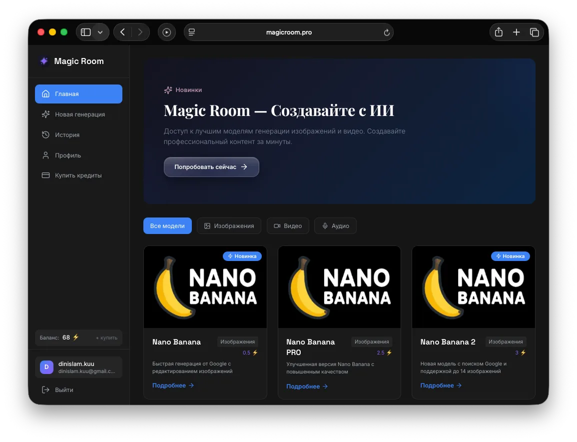
Task: Open the Nano Banana PRO card thumbnail
Action: tap(339, 287)
